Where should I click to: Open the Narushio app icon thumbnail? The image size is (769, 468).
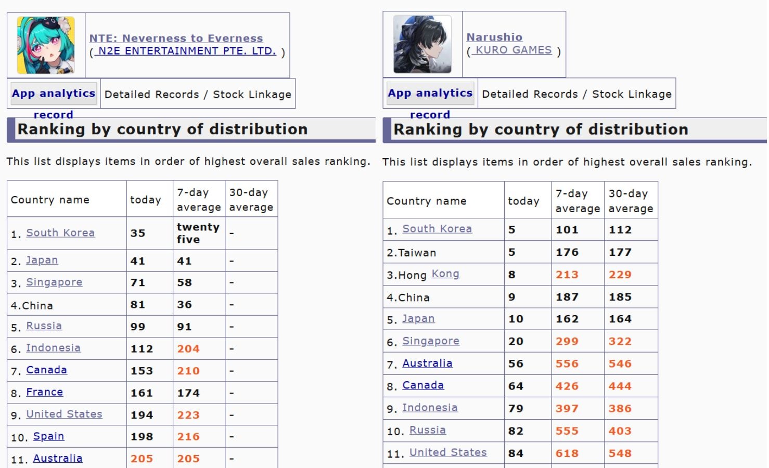[422, 44]
